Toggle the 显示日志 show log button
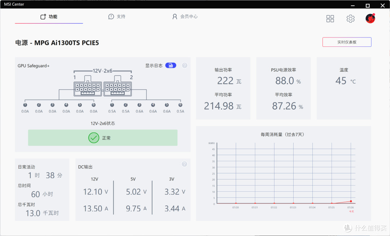This screenshot has height=236, width=390. 170,65
